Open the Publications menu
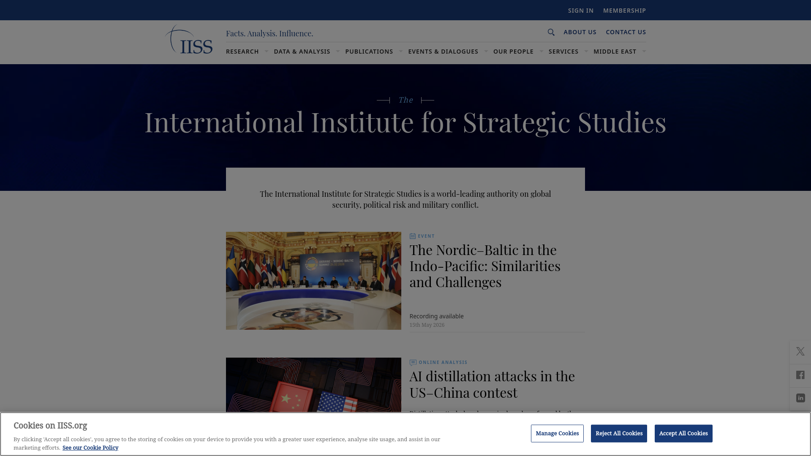 pos(369,52)
